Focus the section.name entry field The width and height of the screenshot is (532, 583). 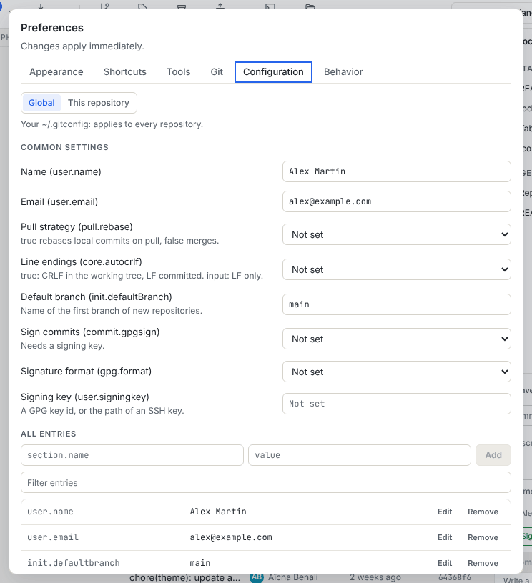(132, 455)
